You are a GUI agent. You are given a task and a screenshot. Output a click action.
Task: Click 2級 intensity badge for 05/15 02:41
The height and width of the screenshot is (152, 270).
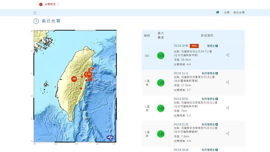click(161, 108)
